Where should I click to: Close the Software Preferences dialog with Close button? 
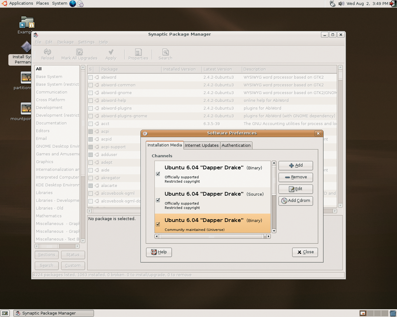pyautogui.click(x=305, y=252)
